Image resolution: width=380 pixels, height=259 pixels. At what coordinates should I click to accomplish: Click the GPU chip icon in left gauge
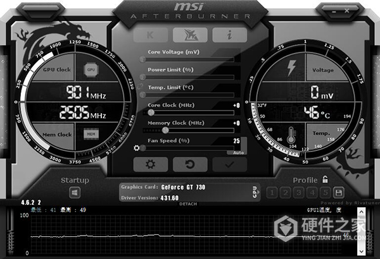(x=91, y=69)
